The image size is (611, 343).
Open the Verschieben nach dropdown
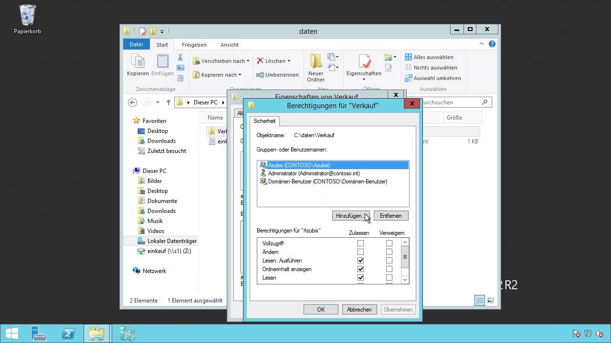[221, 61]
